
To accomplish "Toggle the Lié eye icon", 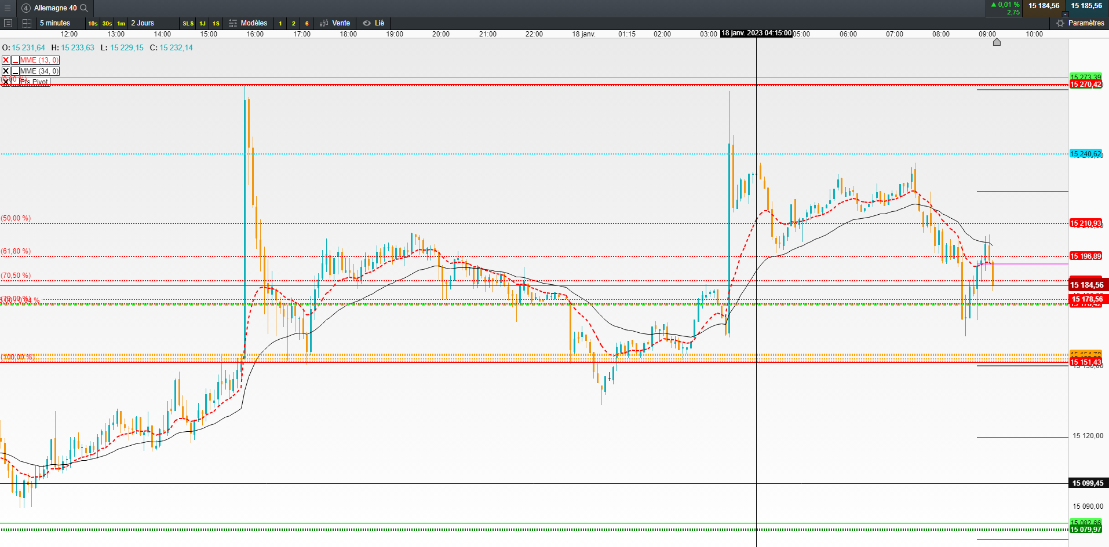I will point(367,23).
